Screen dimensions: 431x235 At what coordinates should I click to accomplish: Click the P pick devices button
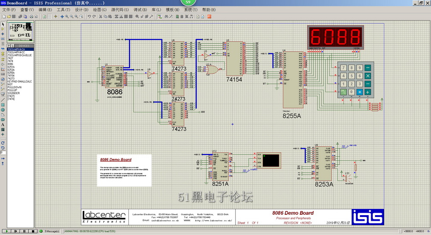9,46
